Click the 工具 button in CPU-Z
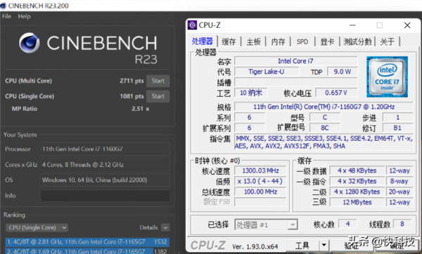Screen dimensions: 422x254 [302, 246]
